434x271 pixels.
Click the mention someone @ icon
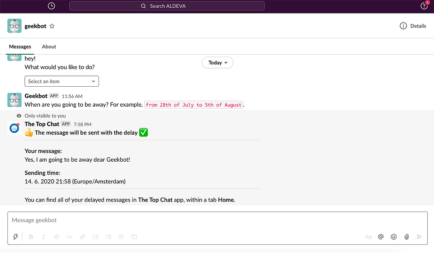click(x=381, y=237)
